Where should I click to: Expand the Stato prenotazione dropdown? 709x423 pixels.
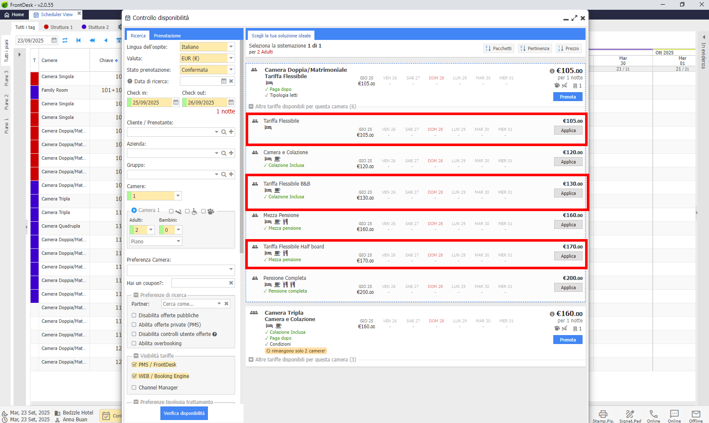click(231, 70)
